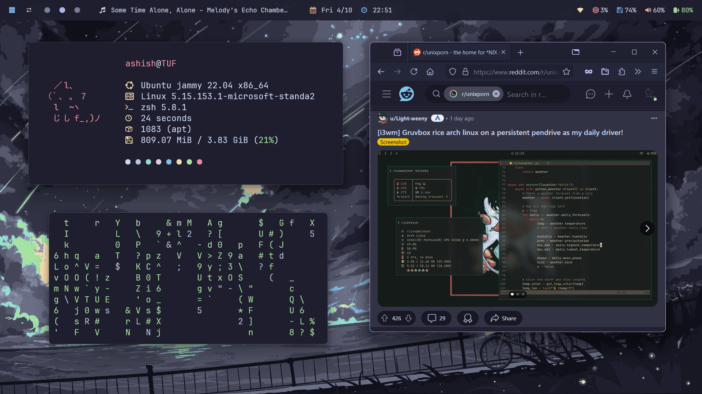Open the post's three-dot overflow menu
The image size is (702, 394).
pyautogui.click(x=654, y=118)
